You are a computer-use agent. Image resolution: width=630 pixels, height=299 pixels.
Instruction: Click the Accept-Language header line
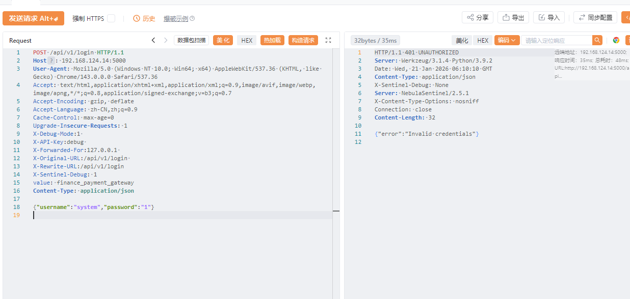tap(85, 109)
